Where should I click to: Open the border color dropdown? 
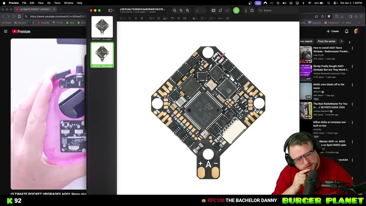[x=203, y=18]
